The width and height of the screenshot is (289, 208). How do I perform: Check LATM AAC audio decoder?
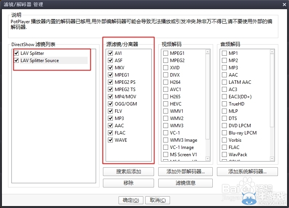(224, 82)
